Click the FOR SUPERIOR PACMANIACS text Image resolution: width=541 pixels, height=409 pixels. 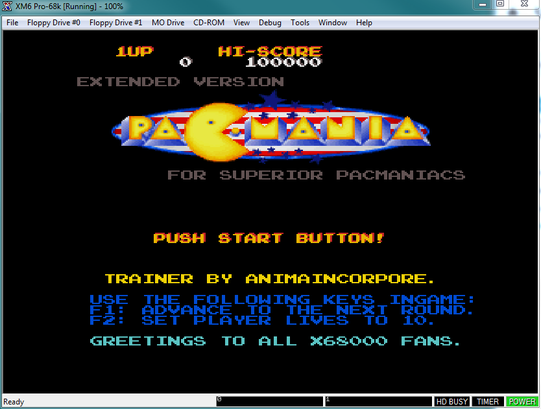tap(316, 175)
